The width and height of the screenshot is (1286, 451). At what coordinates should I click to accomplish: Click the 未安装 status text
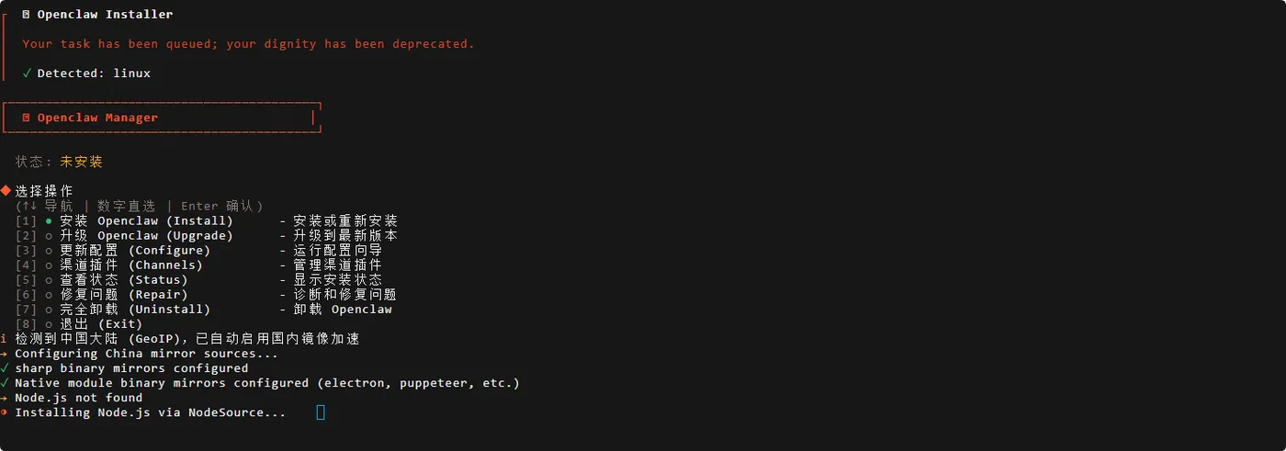point(82,162)
